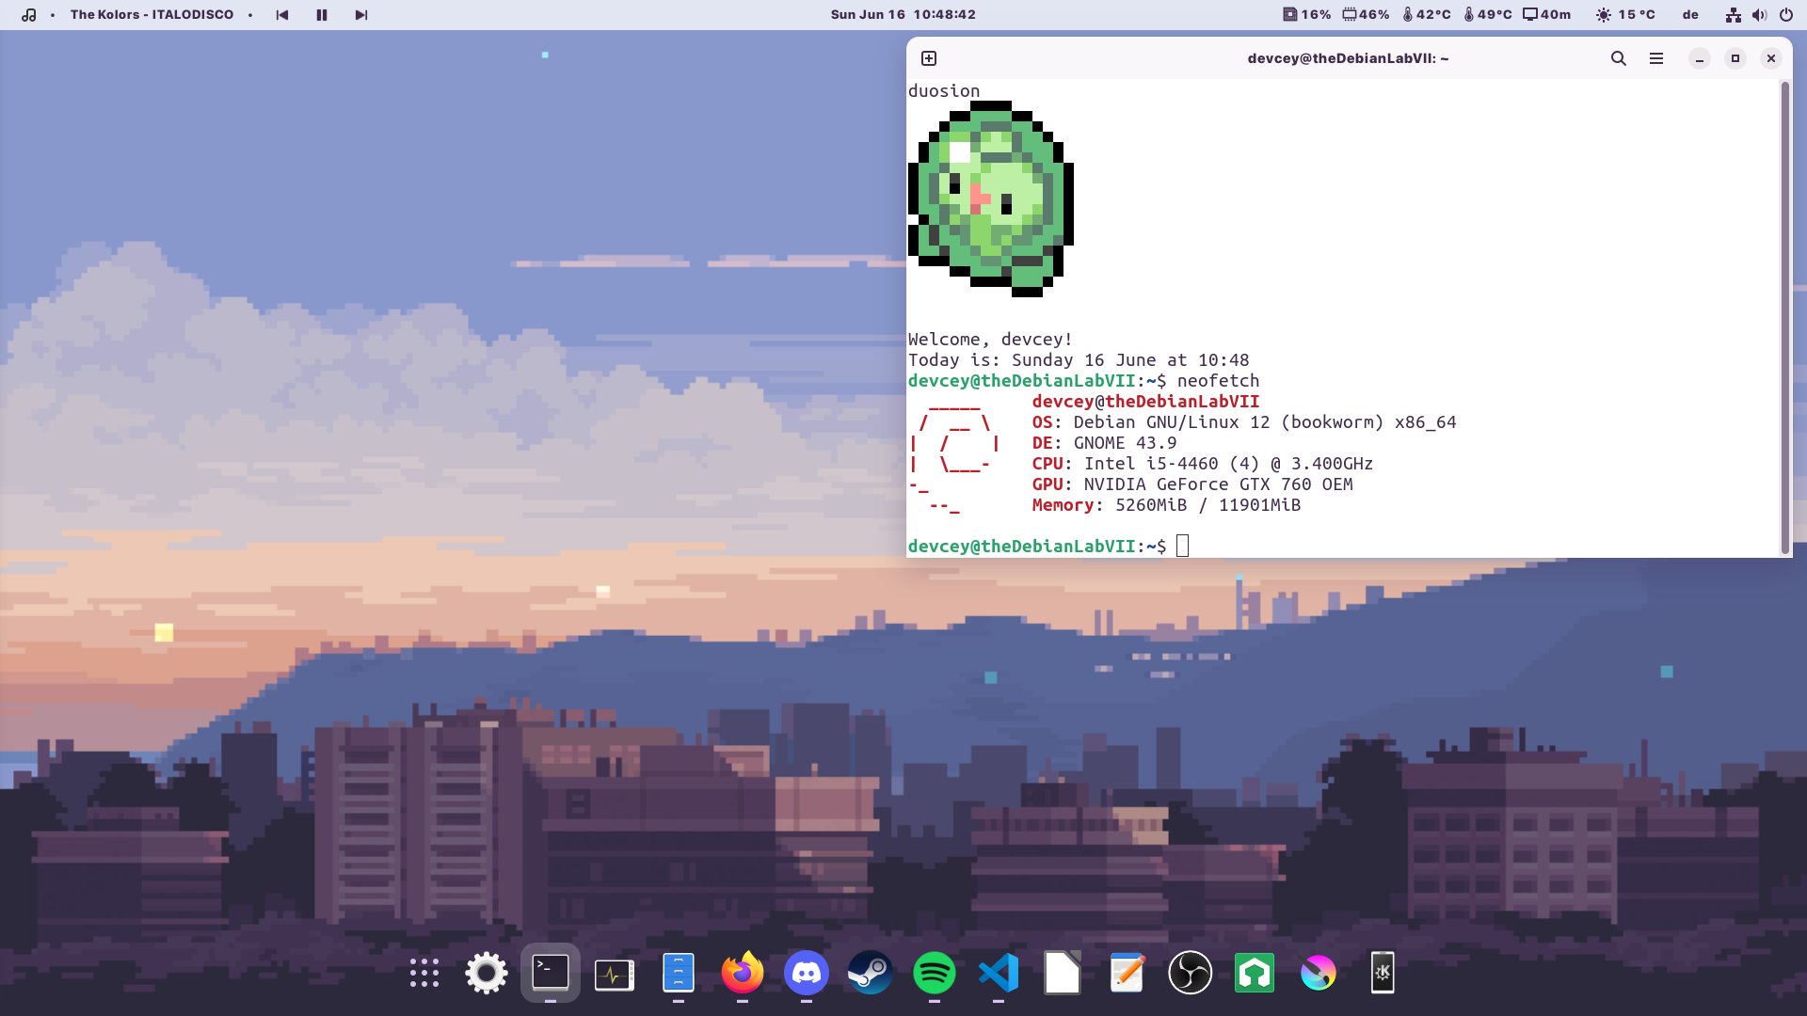This screenshot has width=1807, height=1016.
Task: Click the duosion pixel art sprite
Action: click(991, 198)
